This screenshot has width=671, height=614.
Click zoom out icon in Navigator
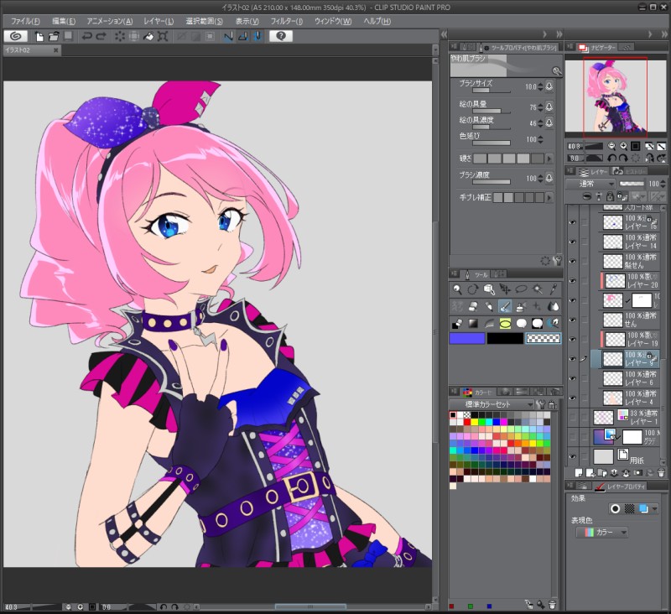pyautogui.click(x=611, y=146)
